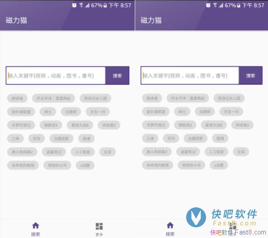Image resolution: width=268 pixels, height=238 pixels.
Task: Choose the 白鹿原 tag in right screen
Action: (205, 112)
